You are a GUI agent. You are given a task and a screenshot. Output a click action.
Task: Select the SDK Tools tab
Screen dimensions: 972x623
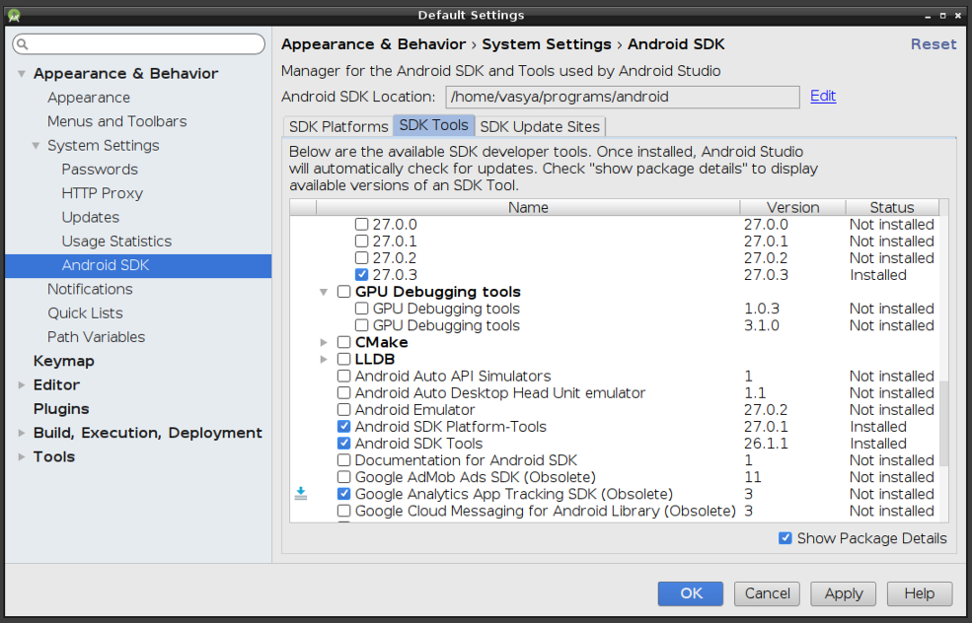tap(434, 125)
